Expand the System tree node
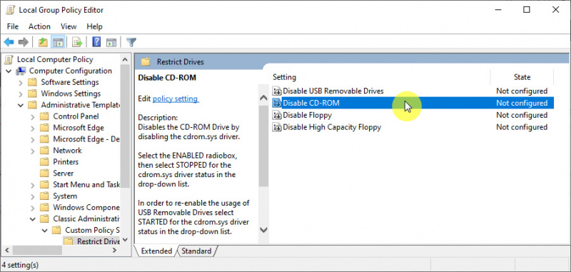571x272 pixels. coord(33,196)
